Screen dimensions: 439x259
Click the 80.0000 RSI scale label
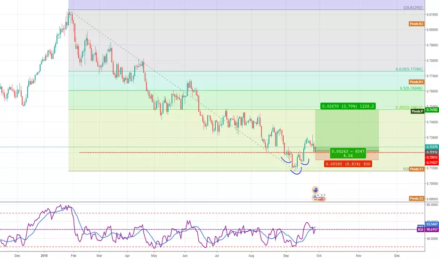432,205
